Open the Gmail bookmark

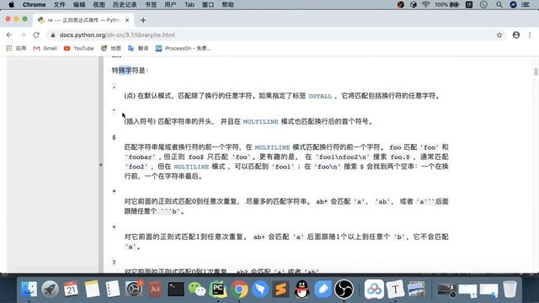(45, 49)
